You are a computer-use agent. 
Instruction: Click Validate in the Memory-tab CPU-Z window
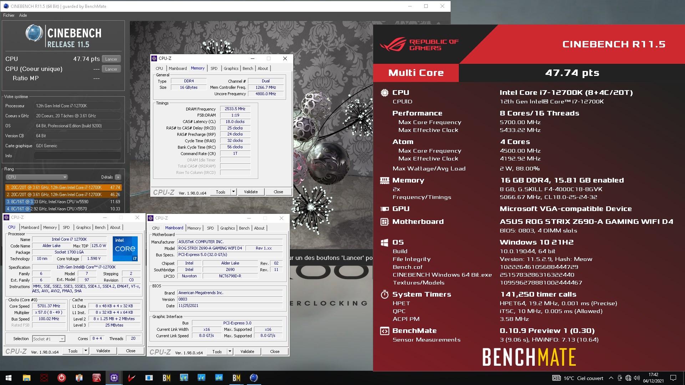[251, 192]
